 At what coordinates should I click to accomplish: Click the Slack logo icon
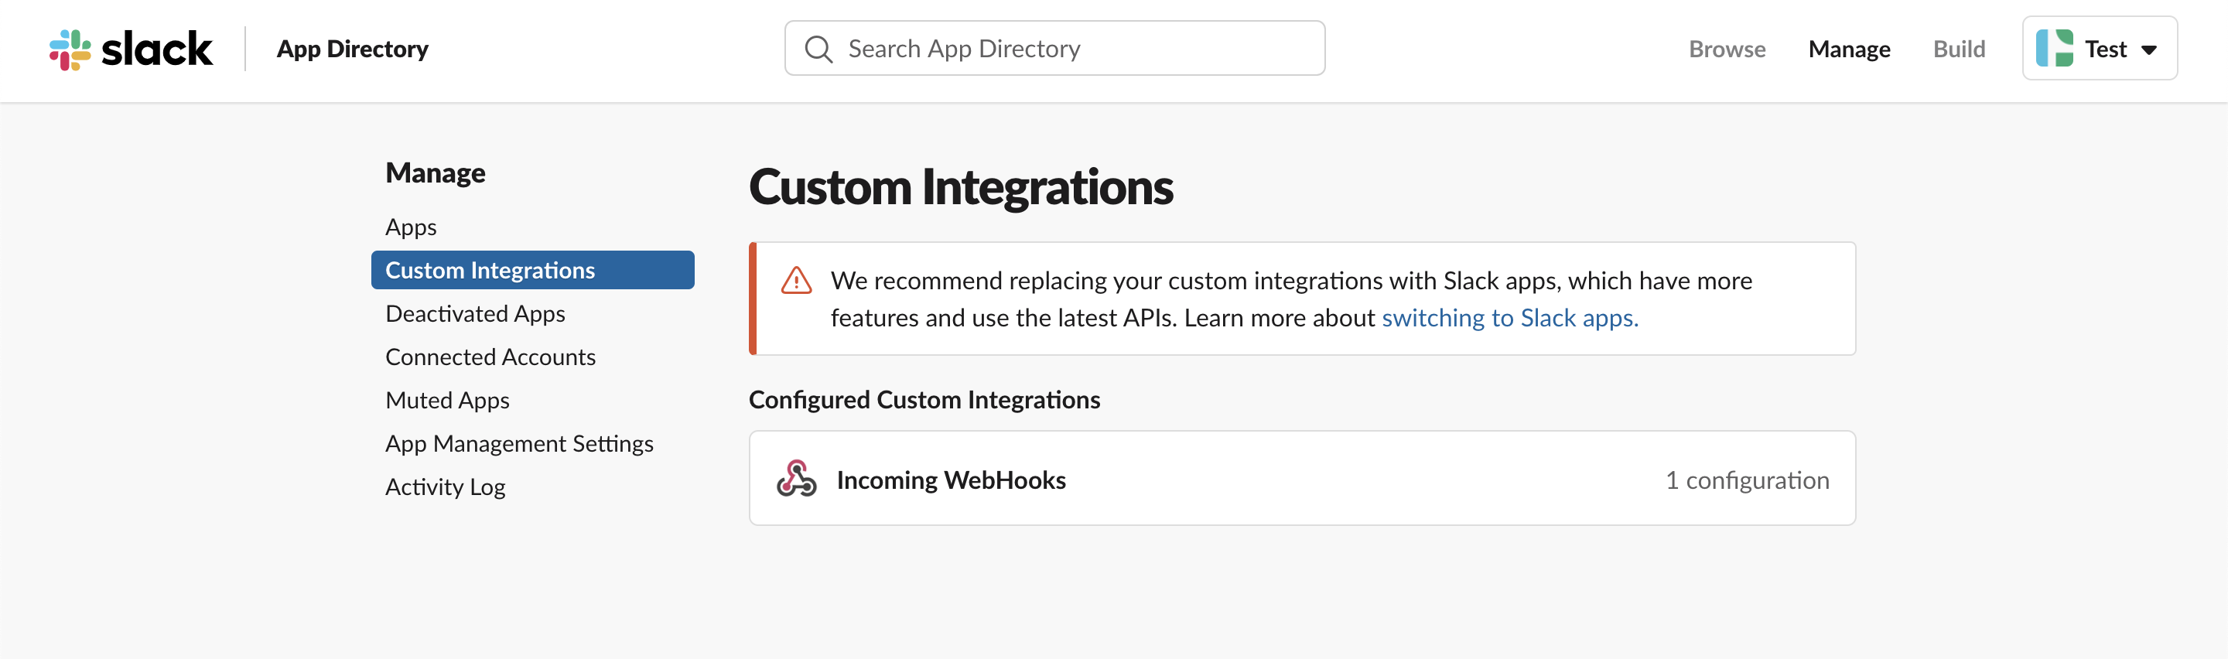(x=70, y=50)
